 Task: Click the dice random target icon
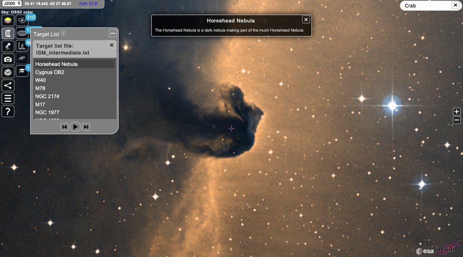click(x=8, y=72)
